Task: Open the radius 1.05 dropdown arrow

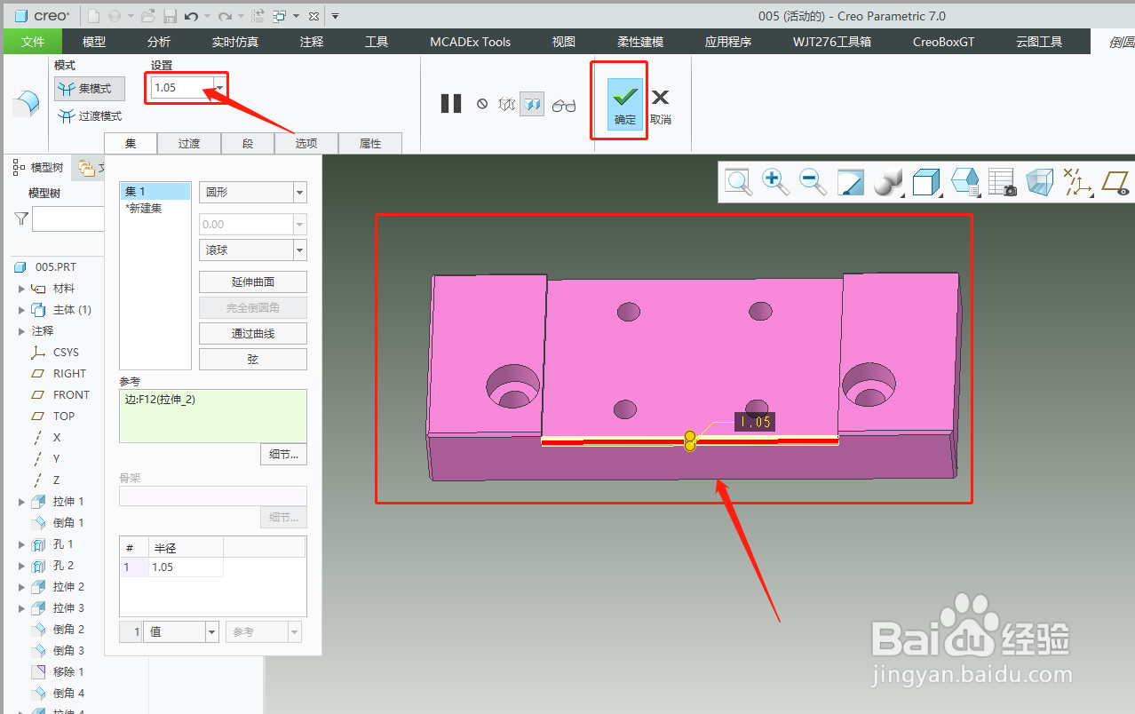Action: pos(219,87)
